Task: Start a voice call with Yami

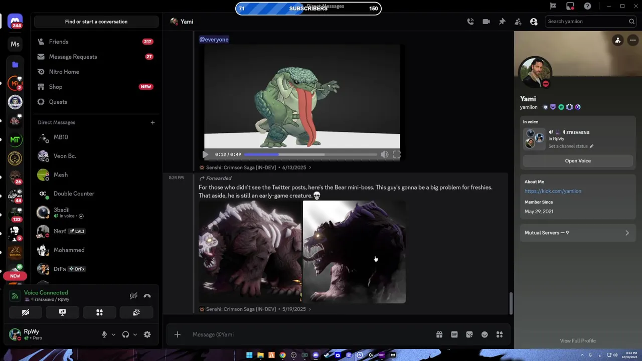Action: click(x=470, y=22)
